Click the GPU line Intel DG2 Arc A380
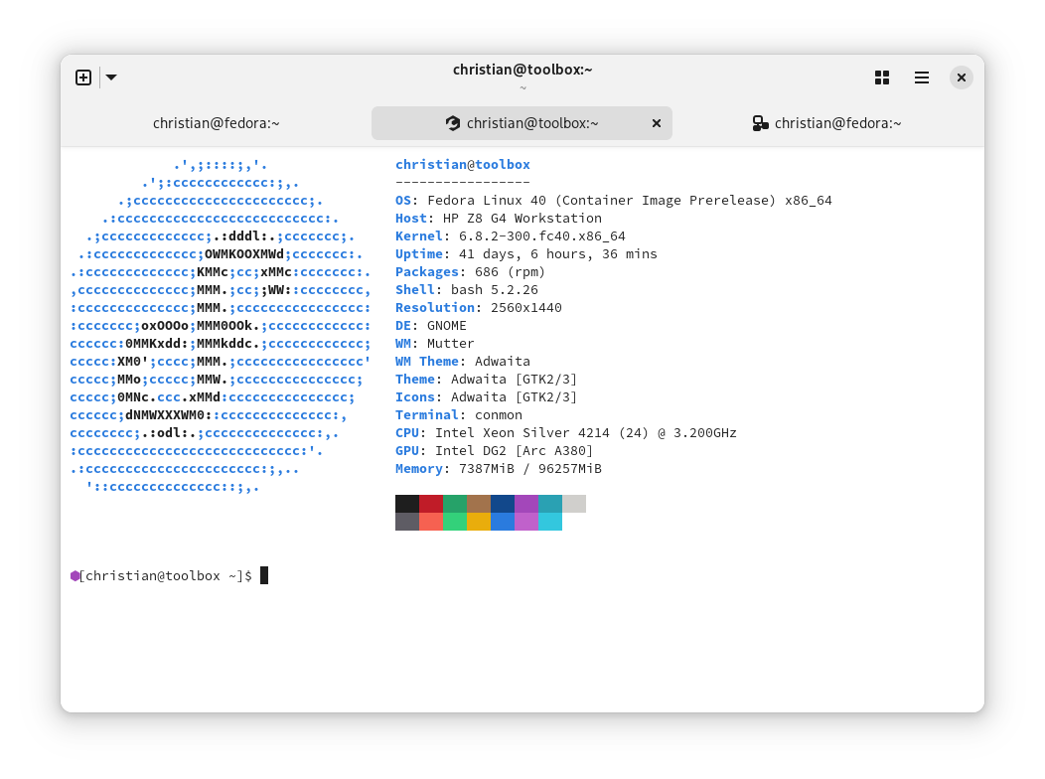Viewport: 1045px width, 779px height. [494, 452]
